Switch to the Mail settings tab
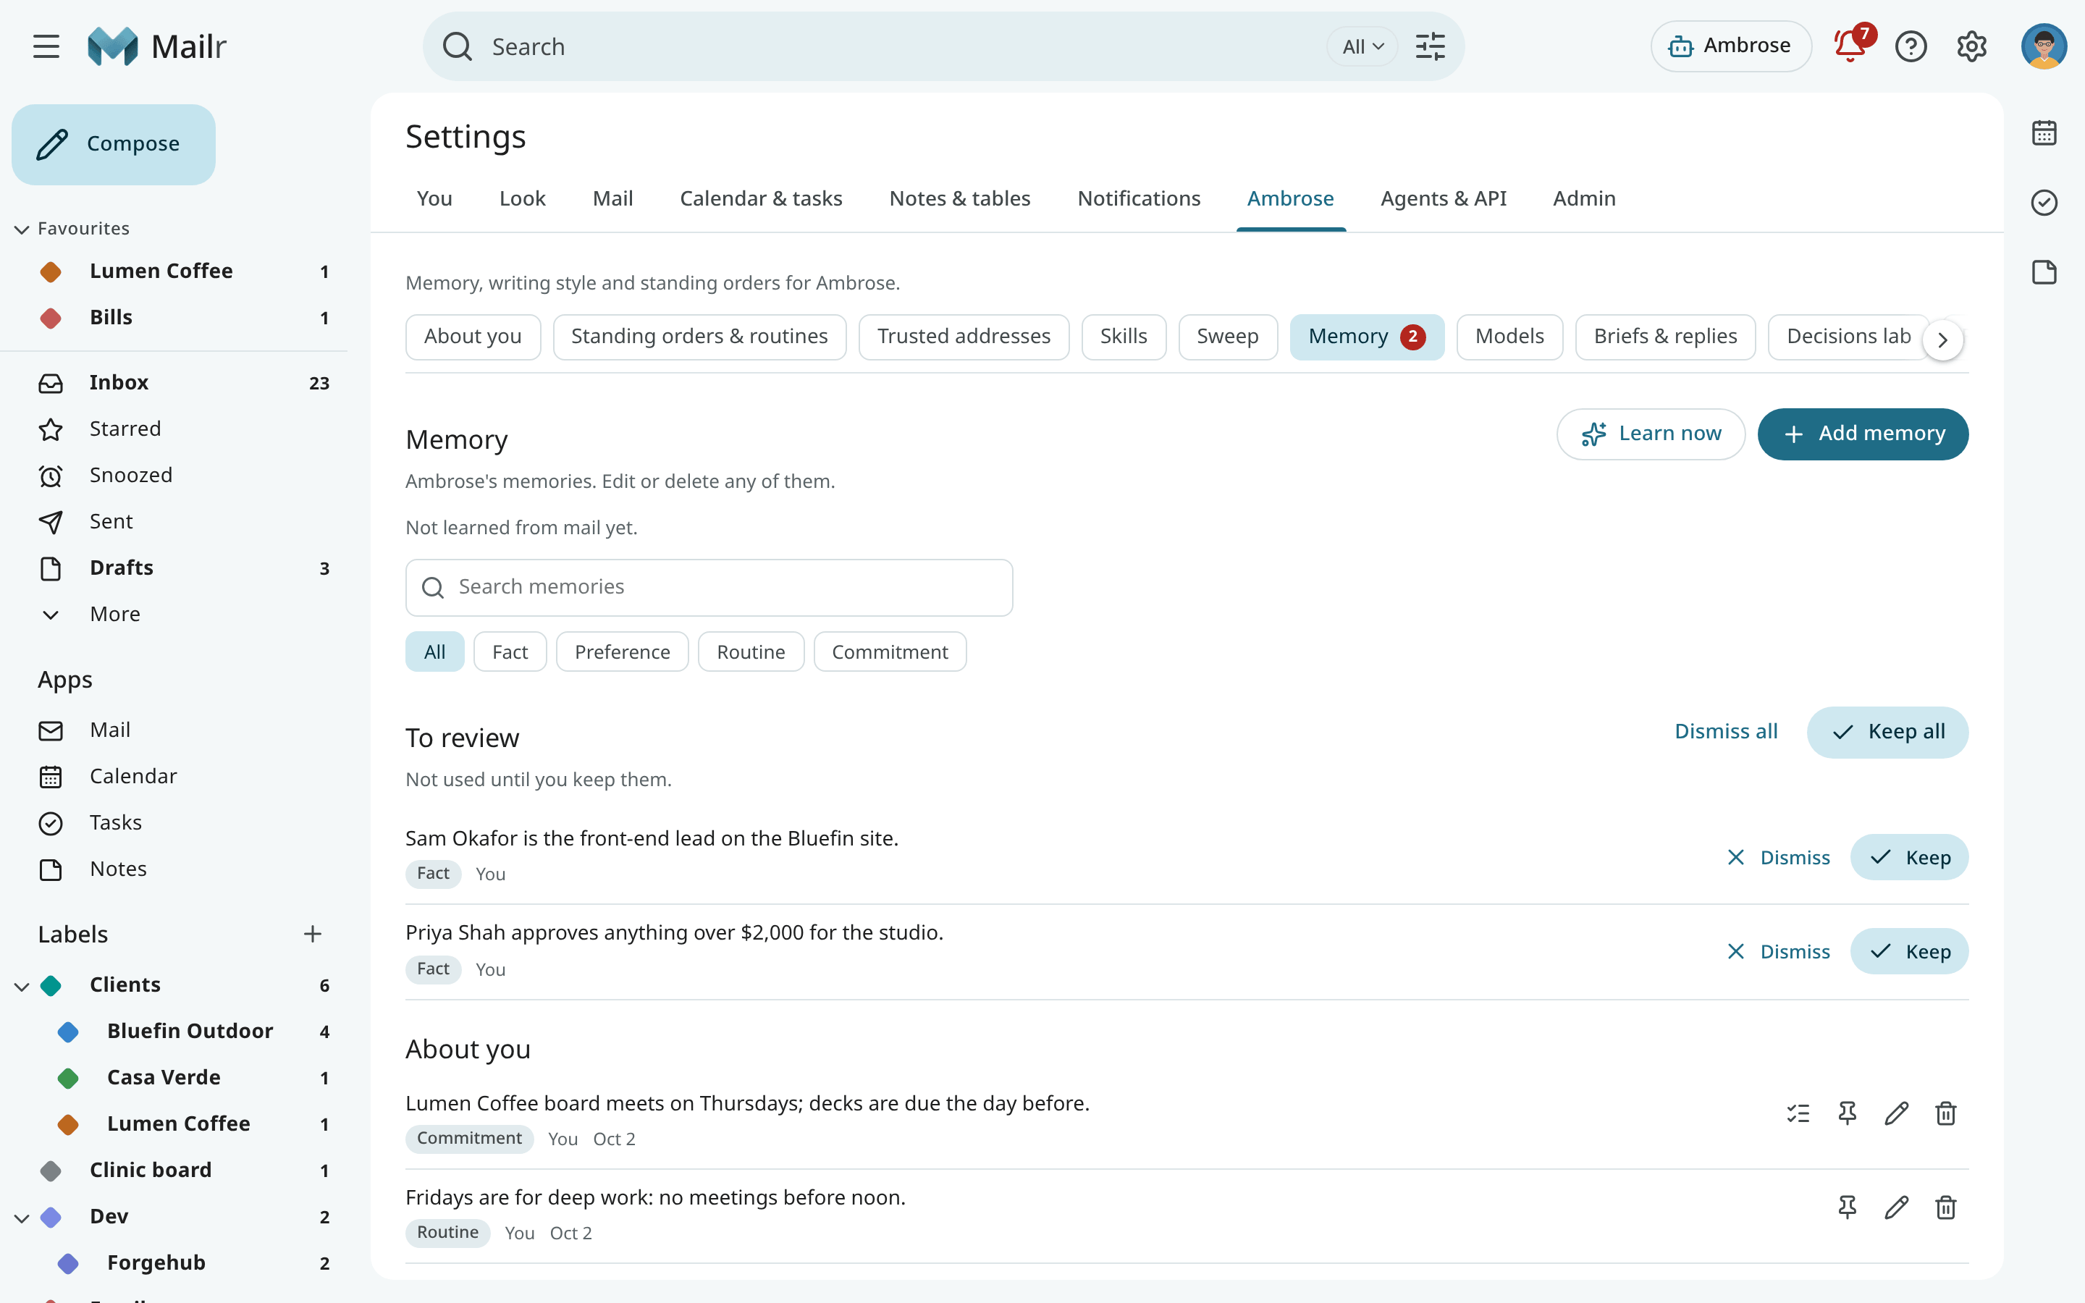2085x1303 pixels. point(612,198)
